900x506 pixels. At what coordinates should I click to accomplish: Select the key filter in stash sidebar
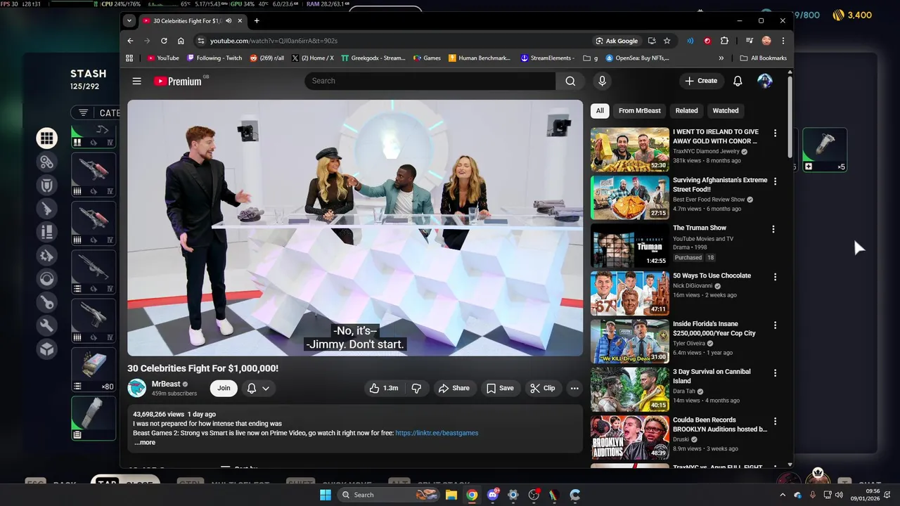tap(47, 302)
